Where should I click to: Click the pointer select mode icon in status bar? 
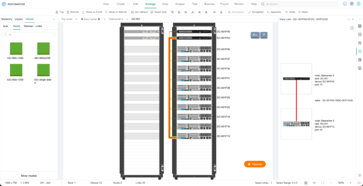(x=306, y=183)
